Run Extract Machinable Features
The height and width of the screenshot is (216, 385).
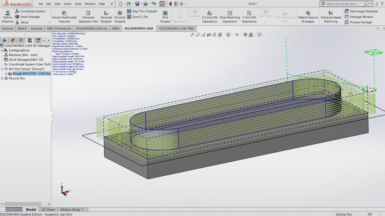(64, 17)
